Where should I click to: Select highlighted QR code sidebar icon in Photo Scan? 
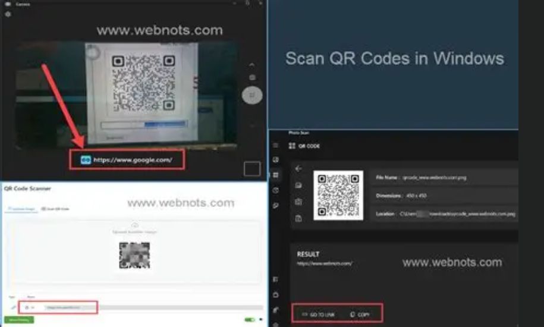click(276, 175)
